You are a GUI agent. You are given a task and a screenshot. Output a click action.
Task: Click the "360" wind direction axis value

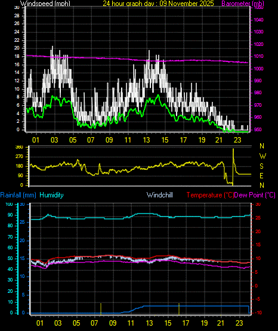[20, 147]
